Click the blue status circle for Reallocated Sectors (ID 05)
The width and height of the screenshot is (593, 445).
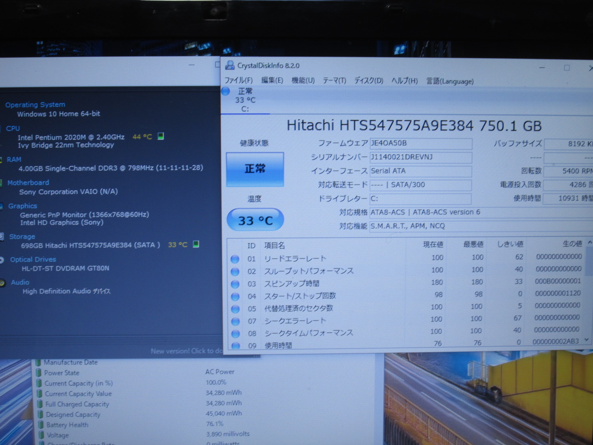point(235,309)
